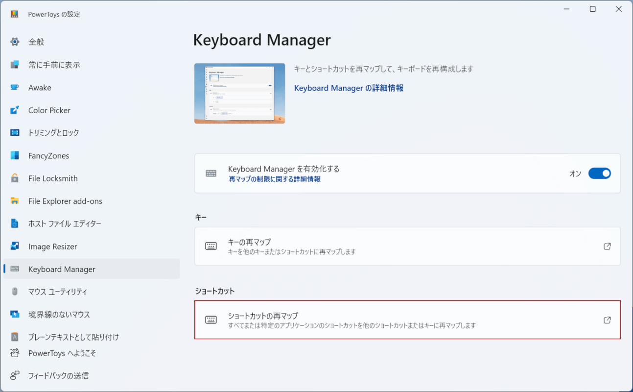This screenshot has width=633, height=392.
Task: Click the Awake coffee cup icon
Action: [x=15, y=87]
